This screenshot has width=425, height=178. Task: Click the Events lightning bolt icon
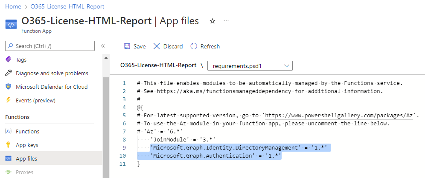[x=9, y=100]
